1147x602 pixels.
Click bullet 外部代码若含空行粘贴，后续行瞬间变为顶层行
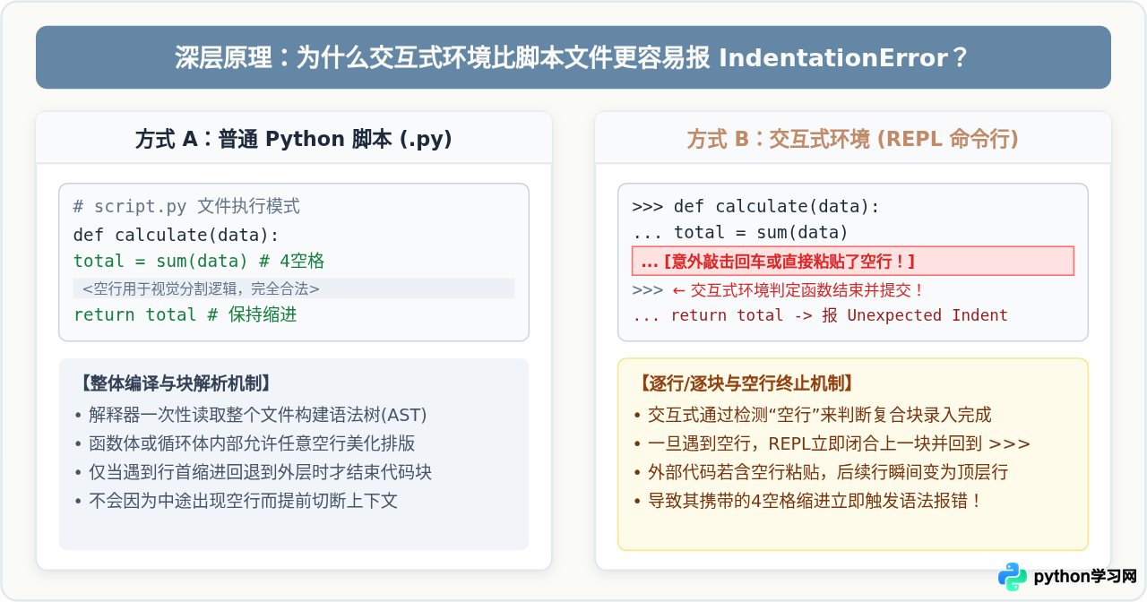(x=822, y=472)
